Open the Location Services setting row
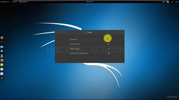Screen dimensions: 179x100 click(x=89, y=44)
